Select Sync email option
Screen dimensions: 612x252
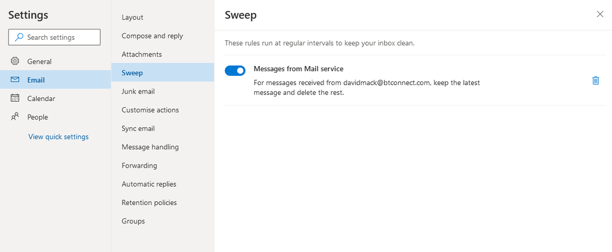(x=138, y=128)
